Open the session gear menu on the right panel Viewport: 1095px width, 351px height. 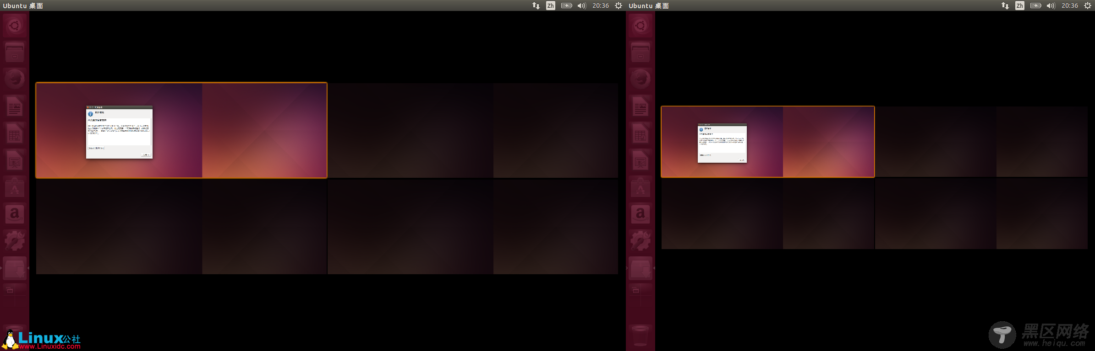tap(1087, 5)
